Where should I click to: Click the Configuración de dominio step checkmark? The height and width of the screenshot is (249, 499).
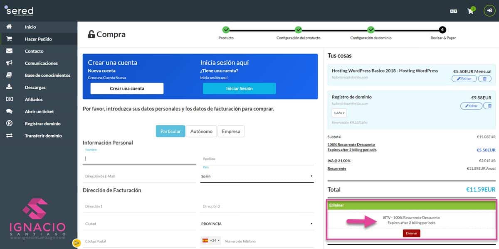coord(371,30)
